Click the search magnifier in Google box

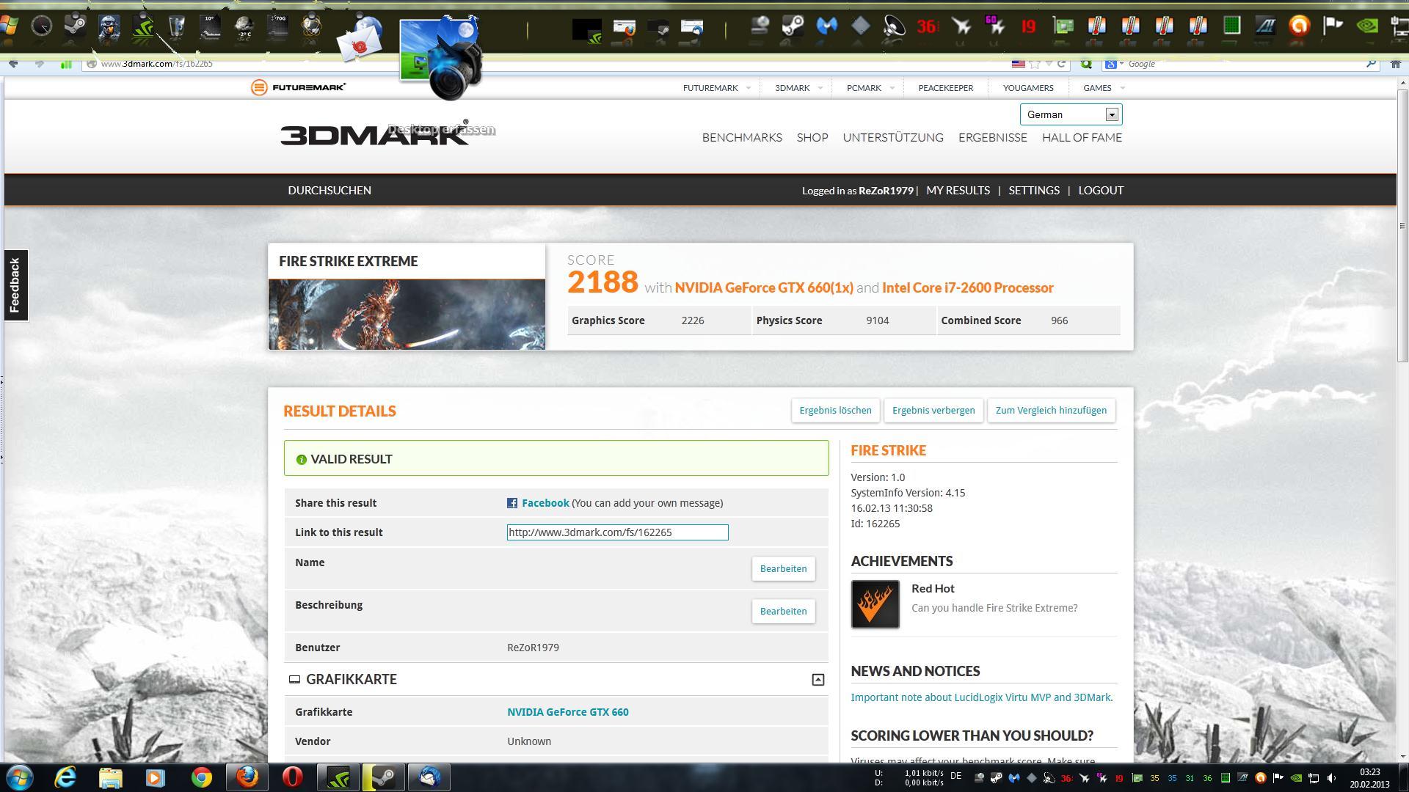pos(1370,64)
